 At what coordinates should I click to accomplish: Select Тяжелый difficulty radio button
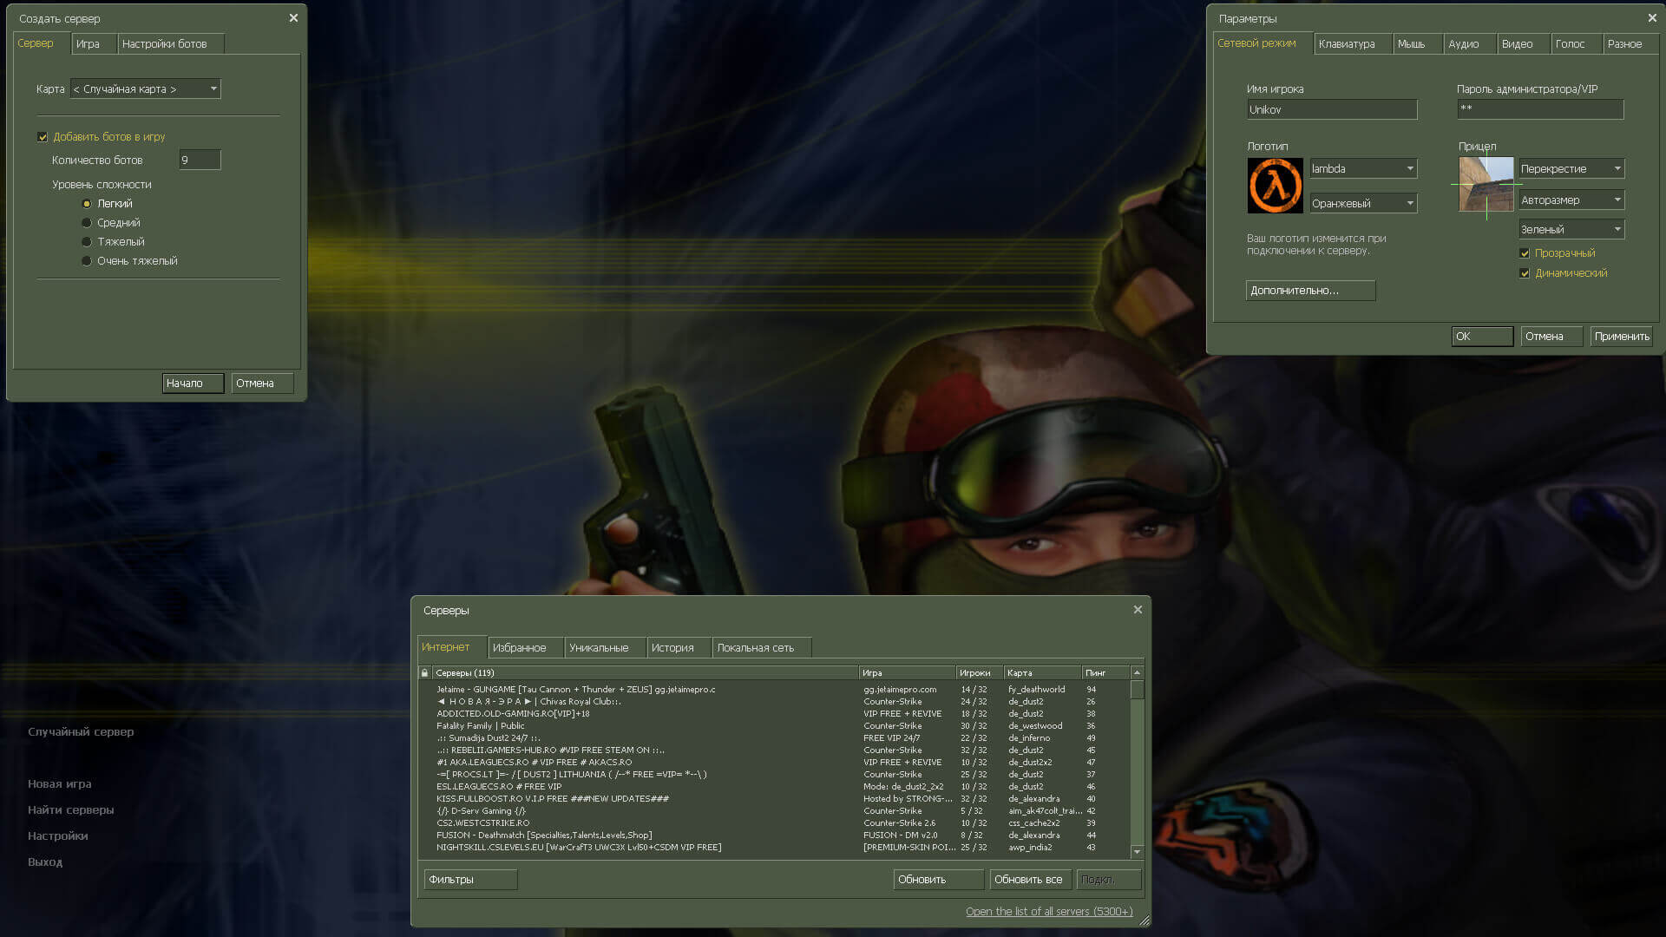point(87,242)
